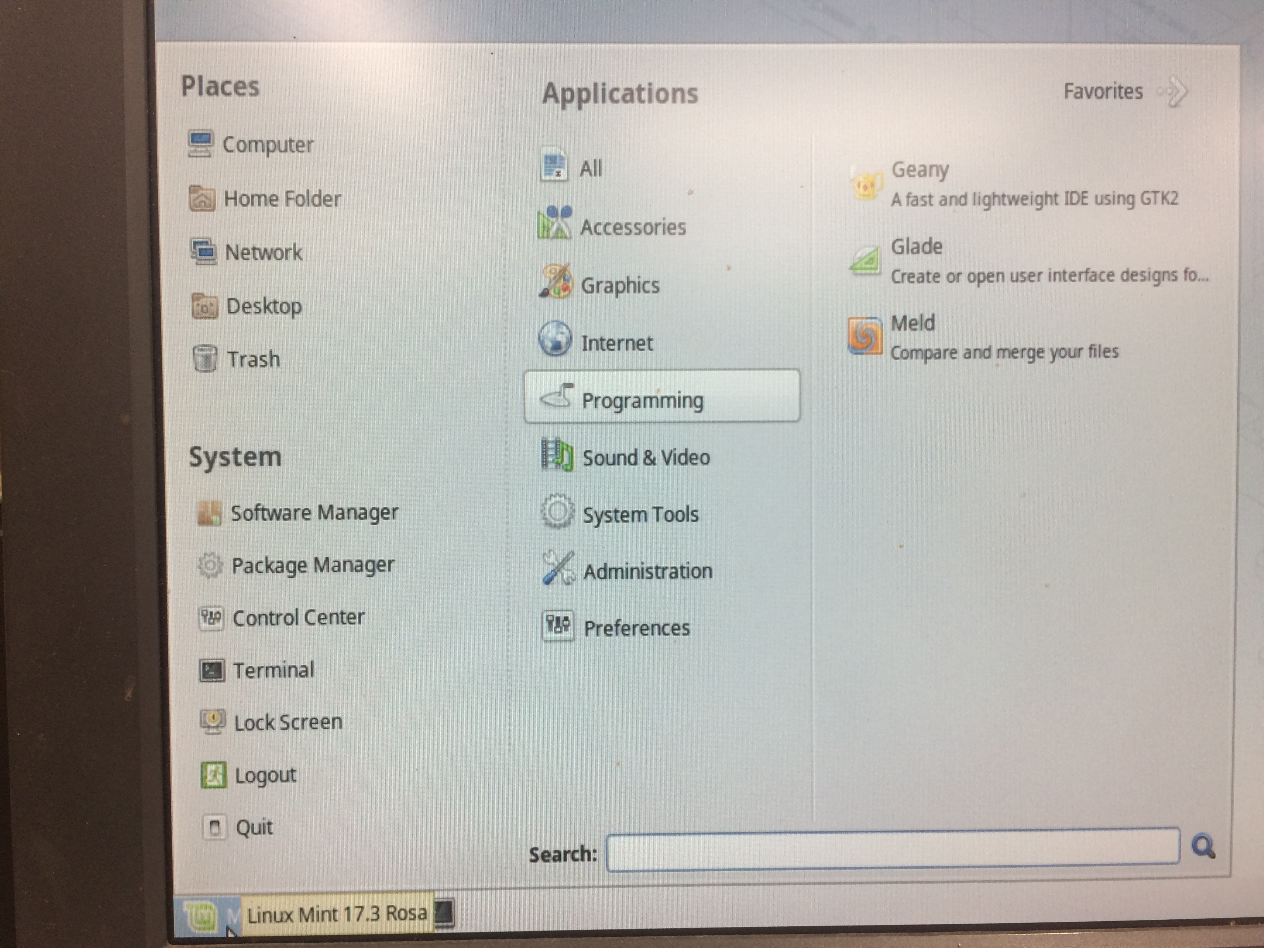
Task: Click the search magnifier icon
Action: [1204, 846]
